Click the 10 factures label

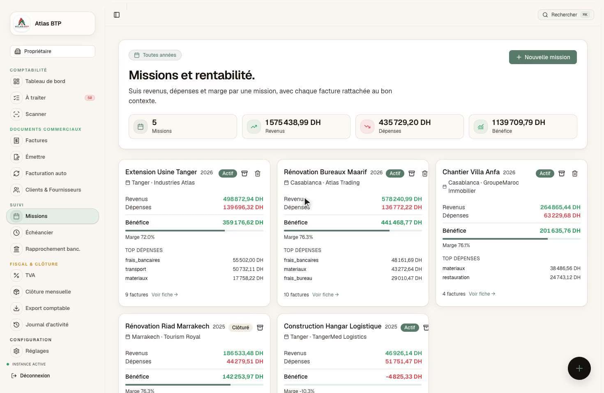[296, 295]
